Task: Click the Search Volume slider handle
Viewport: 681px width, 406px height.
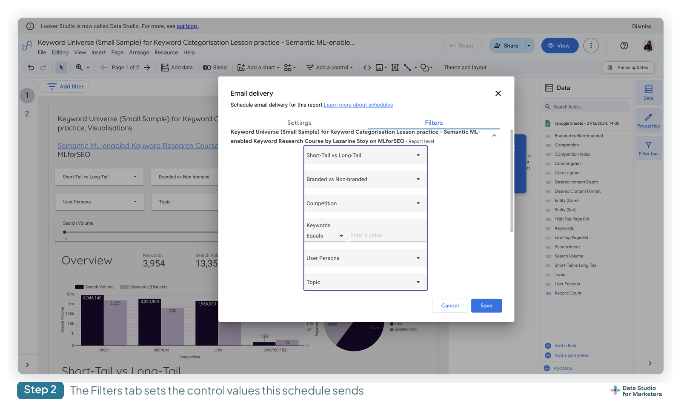Action: (64, 232)
